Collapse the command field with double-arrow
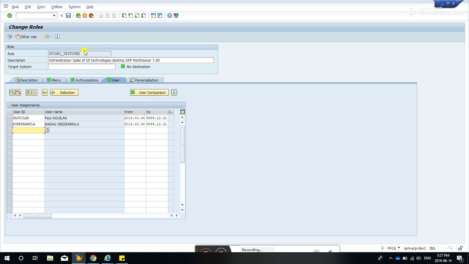469x264 pixels. point(62,16)
